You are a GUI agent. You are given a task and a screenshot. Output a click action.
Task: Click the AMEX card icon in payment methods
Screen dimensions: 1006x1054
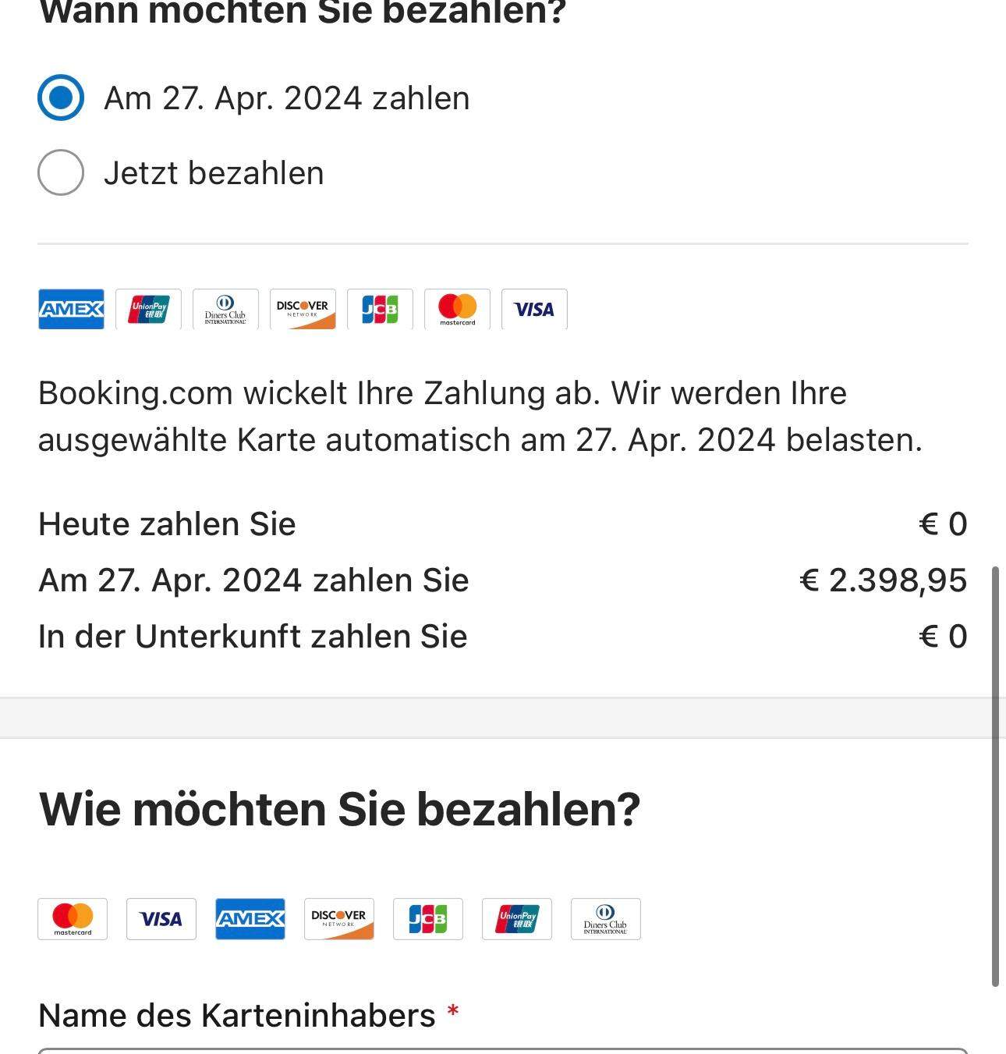pyautogui.click(x=71, y=309)
